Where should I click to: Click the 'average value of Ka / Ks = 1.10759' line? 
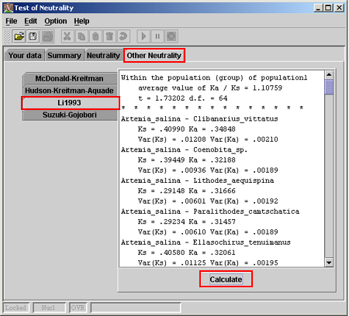click(x=210, y=88)
